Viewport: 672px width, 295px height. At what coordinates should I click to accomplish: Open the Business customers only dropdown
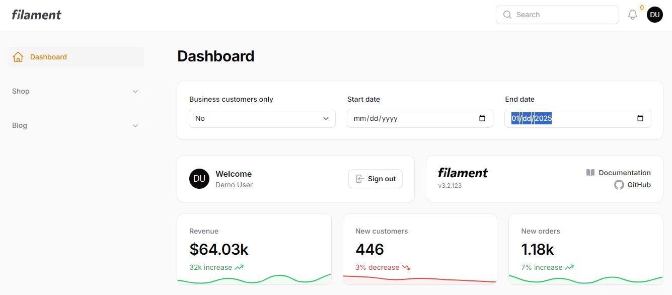tap(262, 118)
